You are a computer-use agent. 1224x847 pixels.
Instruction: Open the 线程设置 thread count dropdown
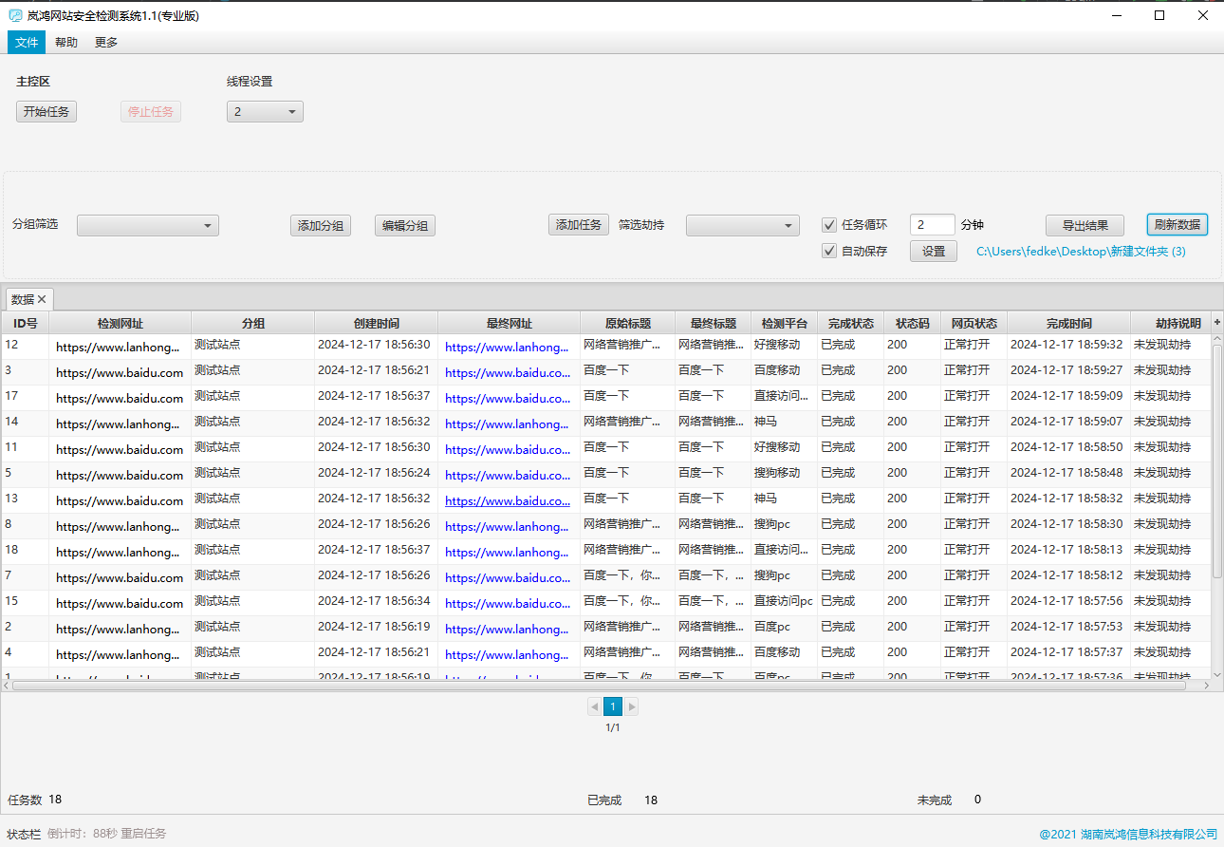265,112
